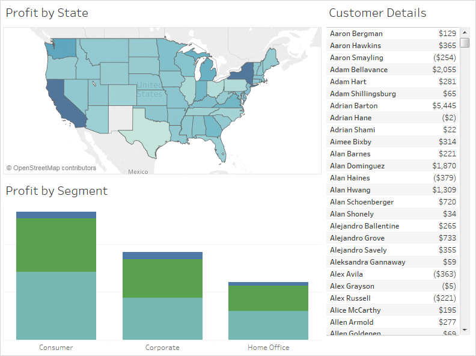Select California on the profit map
The width and height of the screenshot is (476, 356).
(63, 102)
